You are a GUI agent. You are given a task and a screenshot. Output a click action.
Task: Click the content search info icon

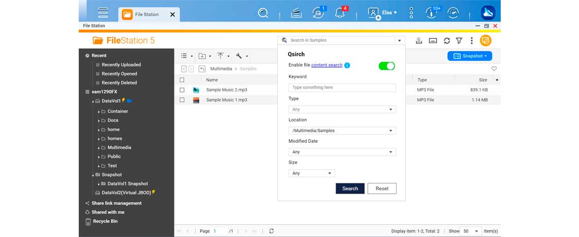click(347, 65)
